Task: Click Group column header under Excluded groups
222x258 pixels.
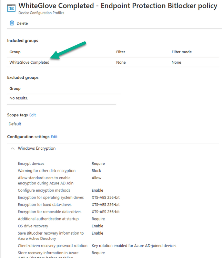Action: pos(15,88)
